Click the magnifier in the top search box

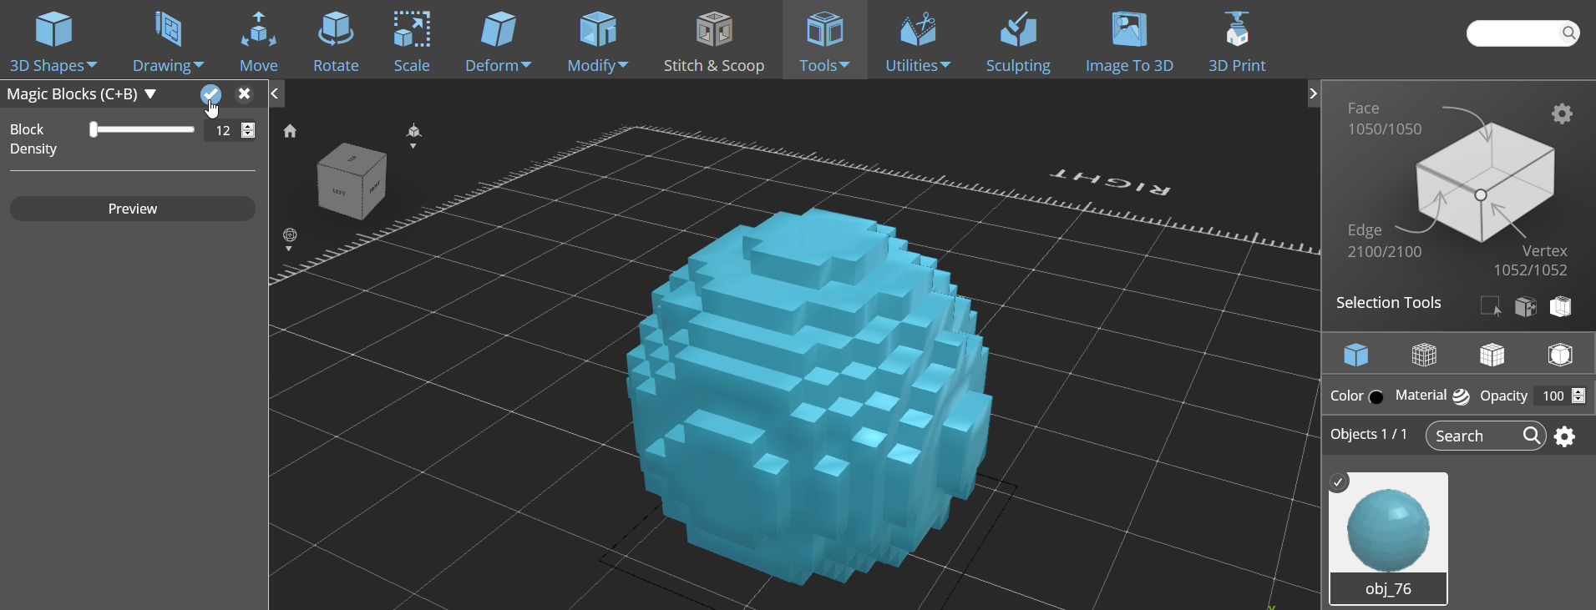[x=1569, y=33]
